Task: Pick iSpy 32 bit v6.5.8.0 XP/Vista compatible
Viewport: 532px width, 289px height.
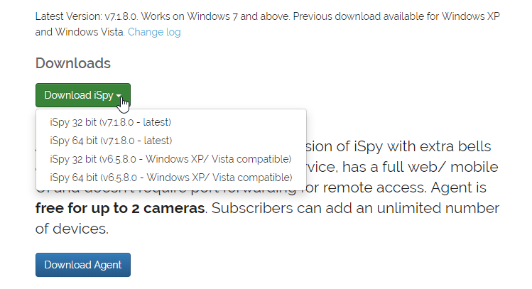Action: tap(170, 159)
